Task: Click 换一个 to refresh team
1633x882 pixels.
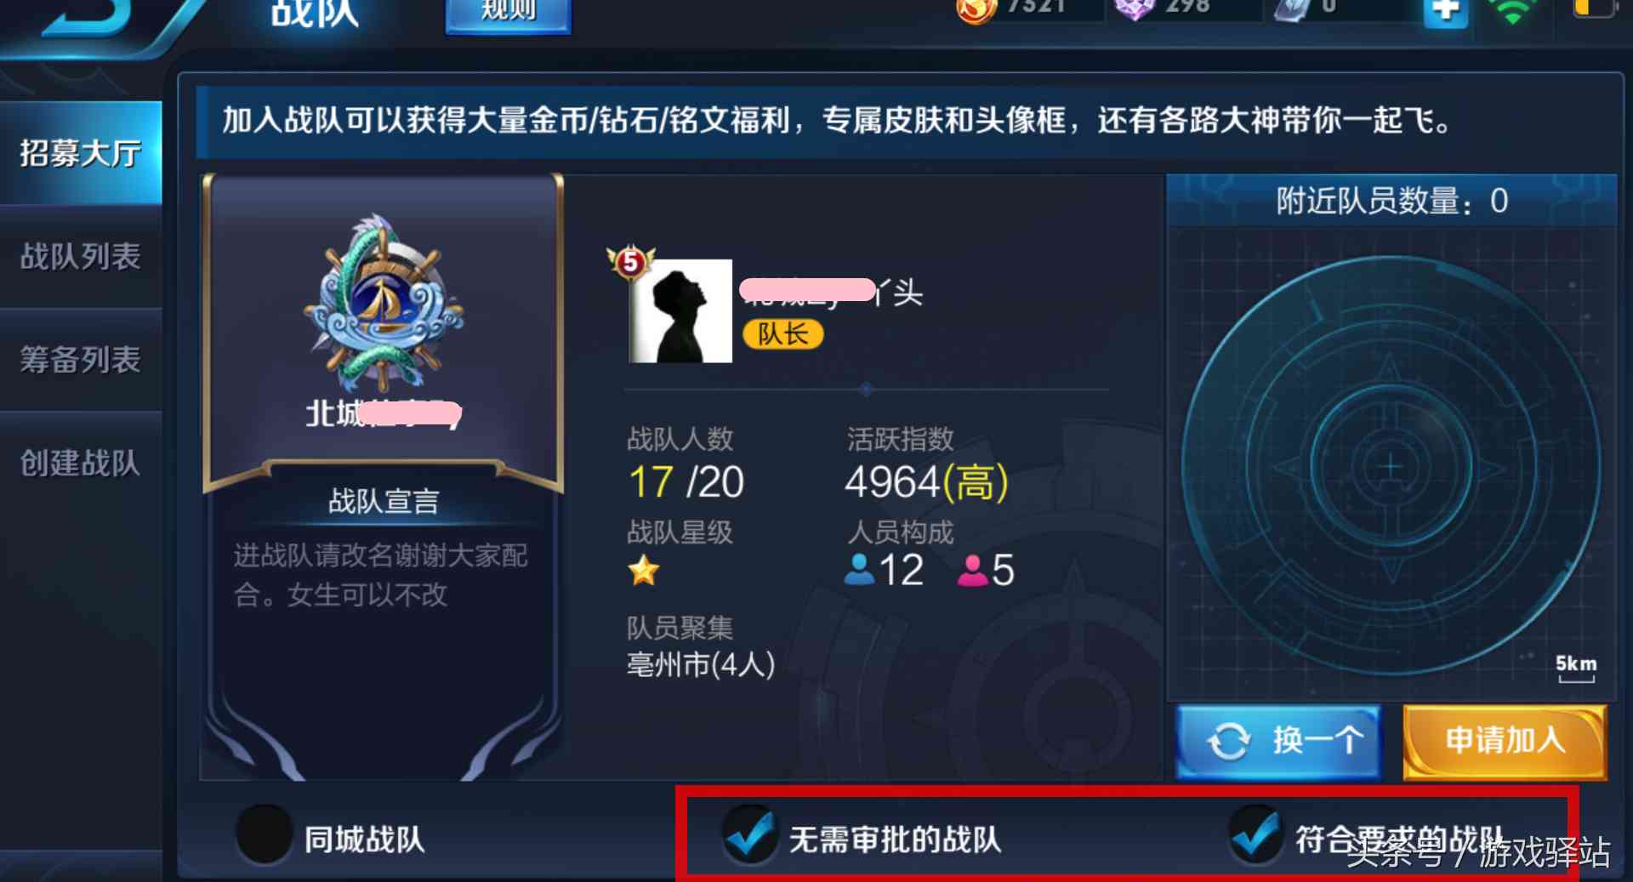Action: pyautogui.click(x=1278, y=742)
